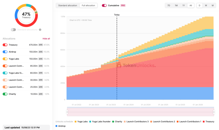Turn off the Cumulative switch
This screenshot has width=219, height=130.
(x=104, y=5)
